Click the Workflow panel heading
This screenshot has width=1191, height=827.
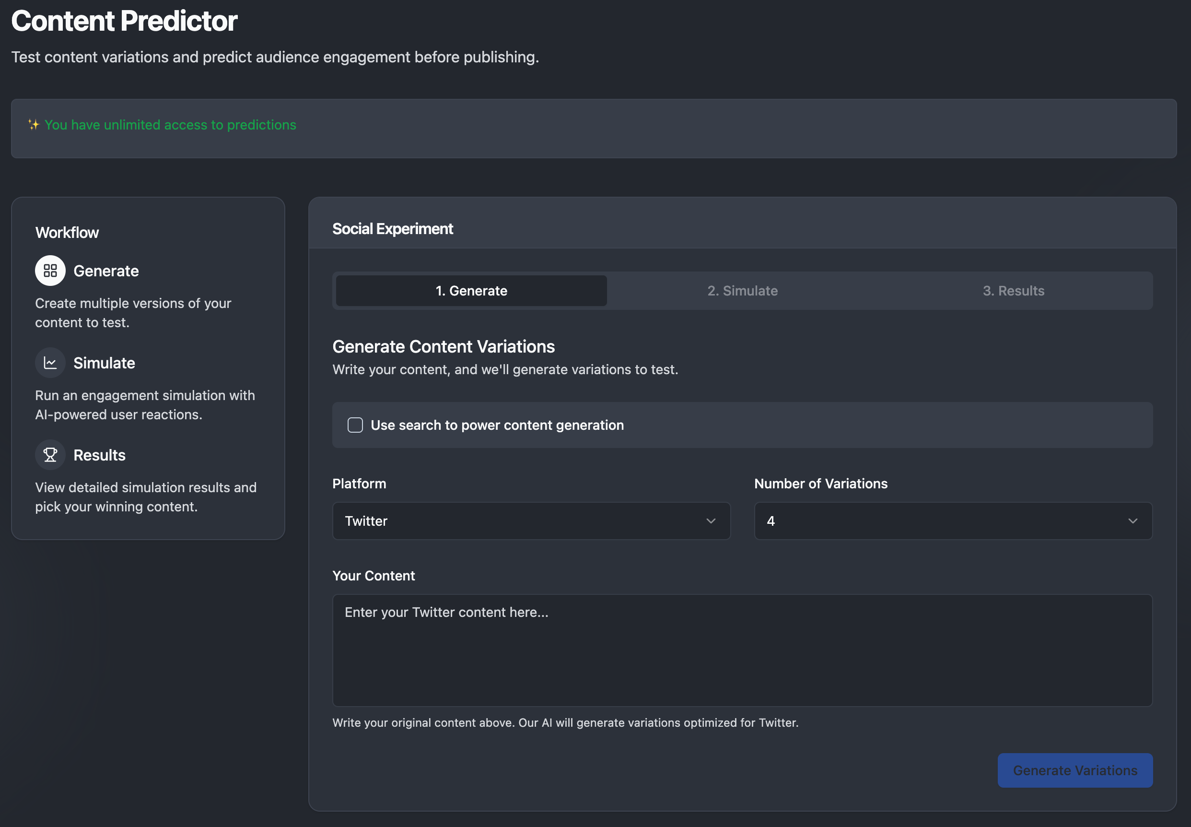point(67,232)
